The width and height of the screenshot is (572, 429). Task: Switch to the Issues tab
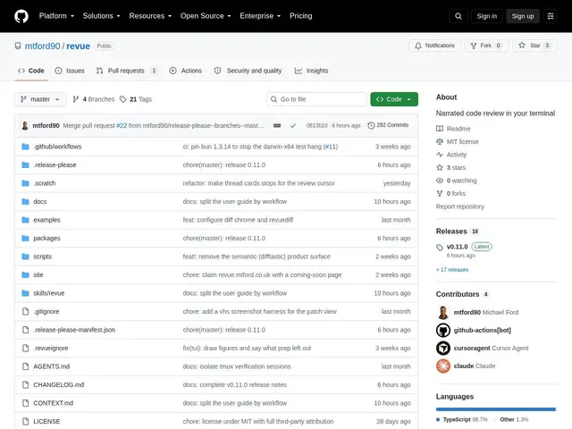pos(70,71)
